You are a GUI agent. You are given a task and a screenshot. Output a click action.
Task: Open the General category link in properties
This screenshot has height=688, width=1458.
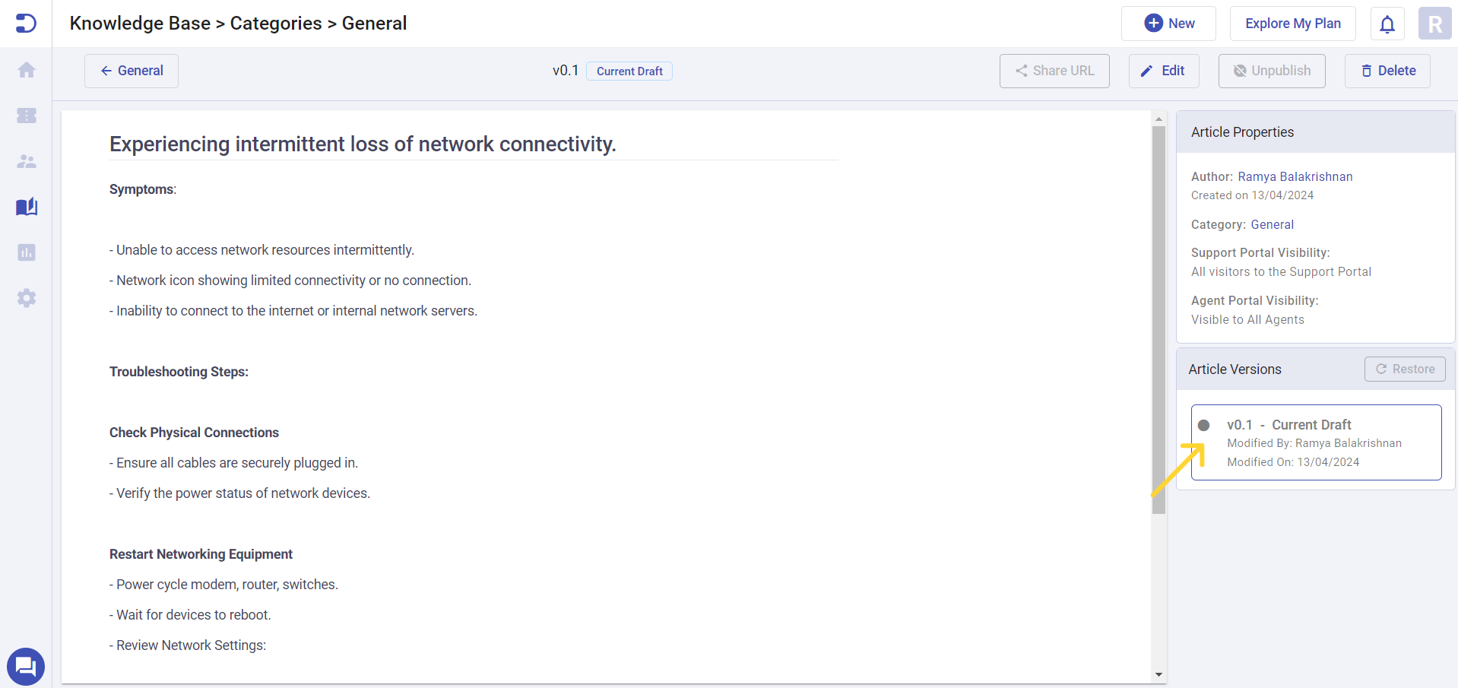pos(1272,224)
